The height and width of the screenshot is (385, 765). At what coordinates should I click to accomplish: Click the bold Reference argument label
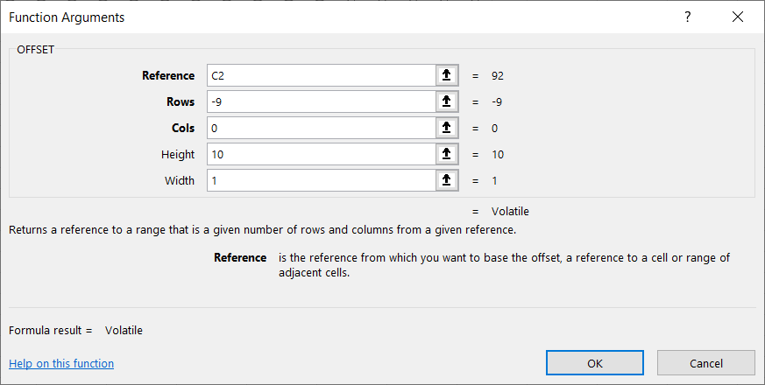coord(168,75)
